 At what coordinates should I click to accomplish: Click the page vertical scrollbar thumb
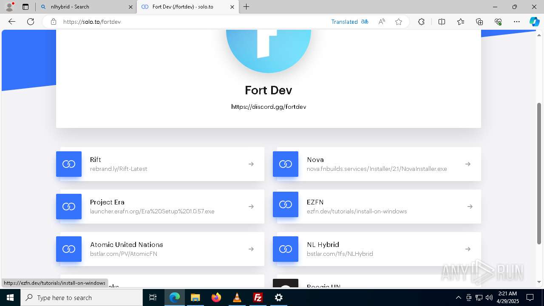539,173
